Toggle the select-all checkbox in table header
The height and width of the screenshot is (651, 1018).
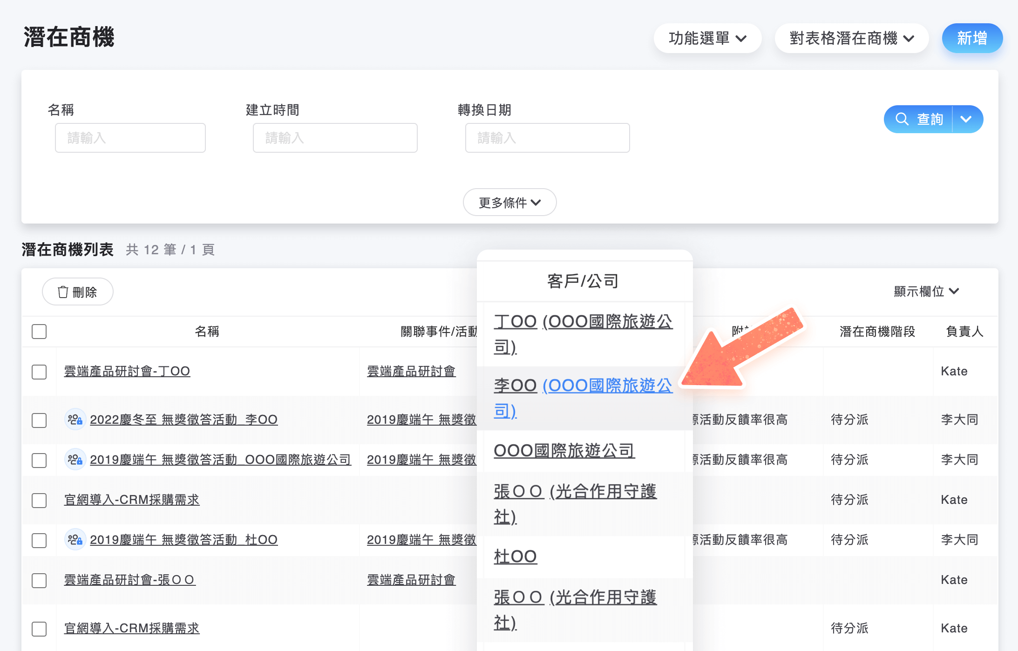point(39,332)
